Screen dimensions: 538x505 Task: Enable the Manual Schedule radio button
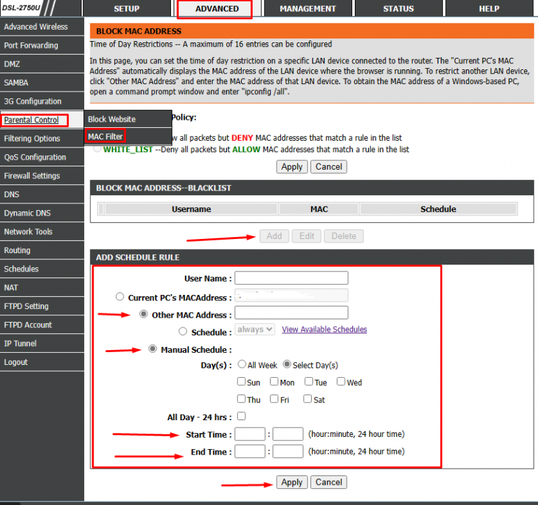click(152, 349)
